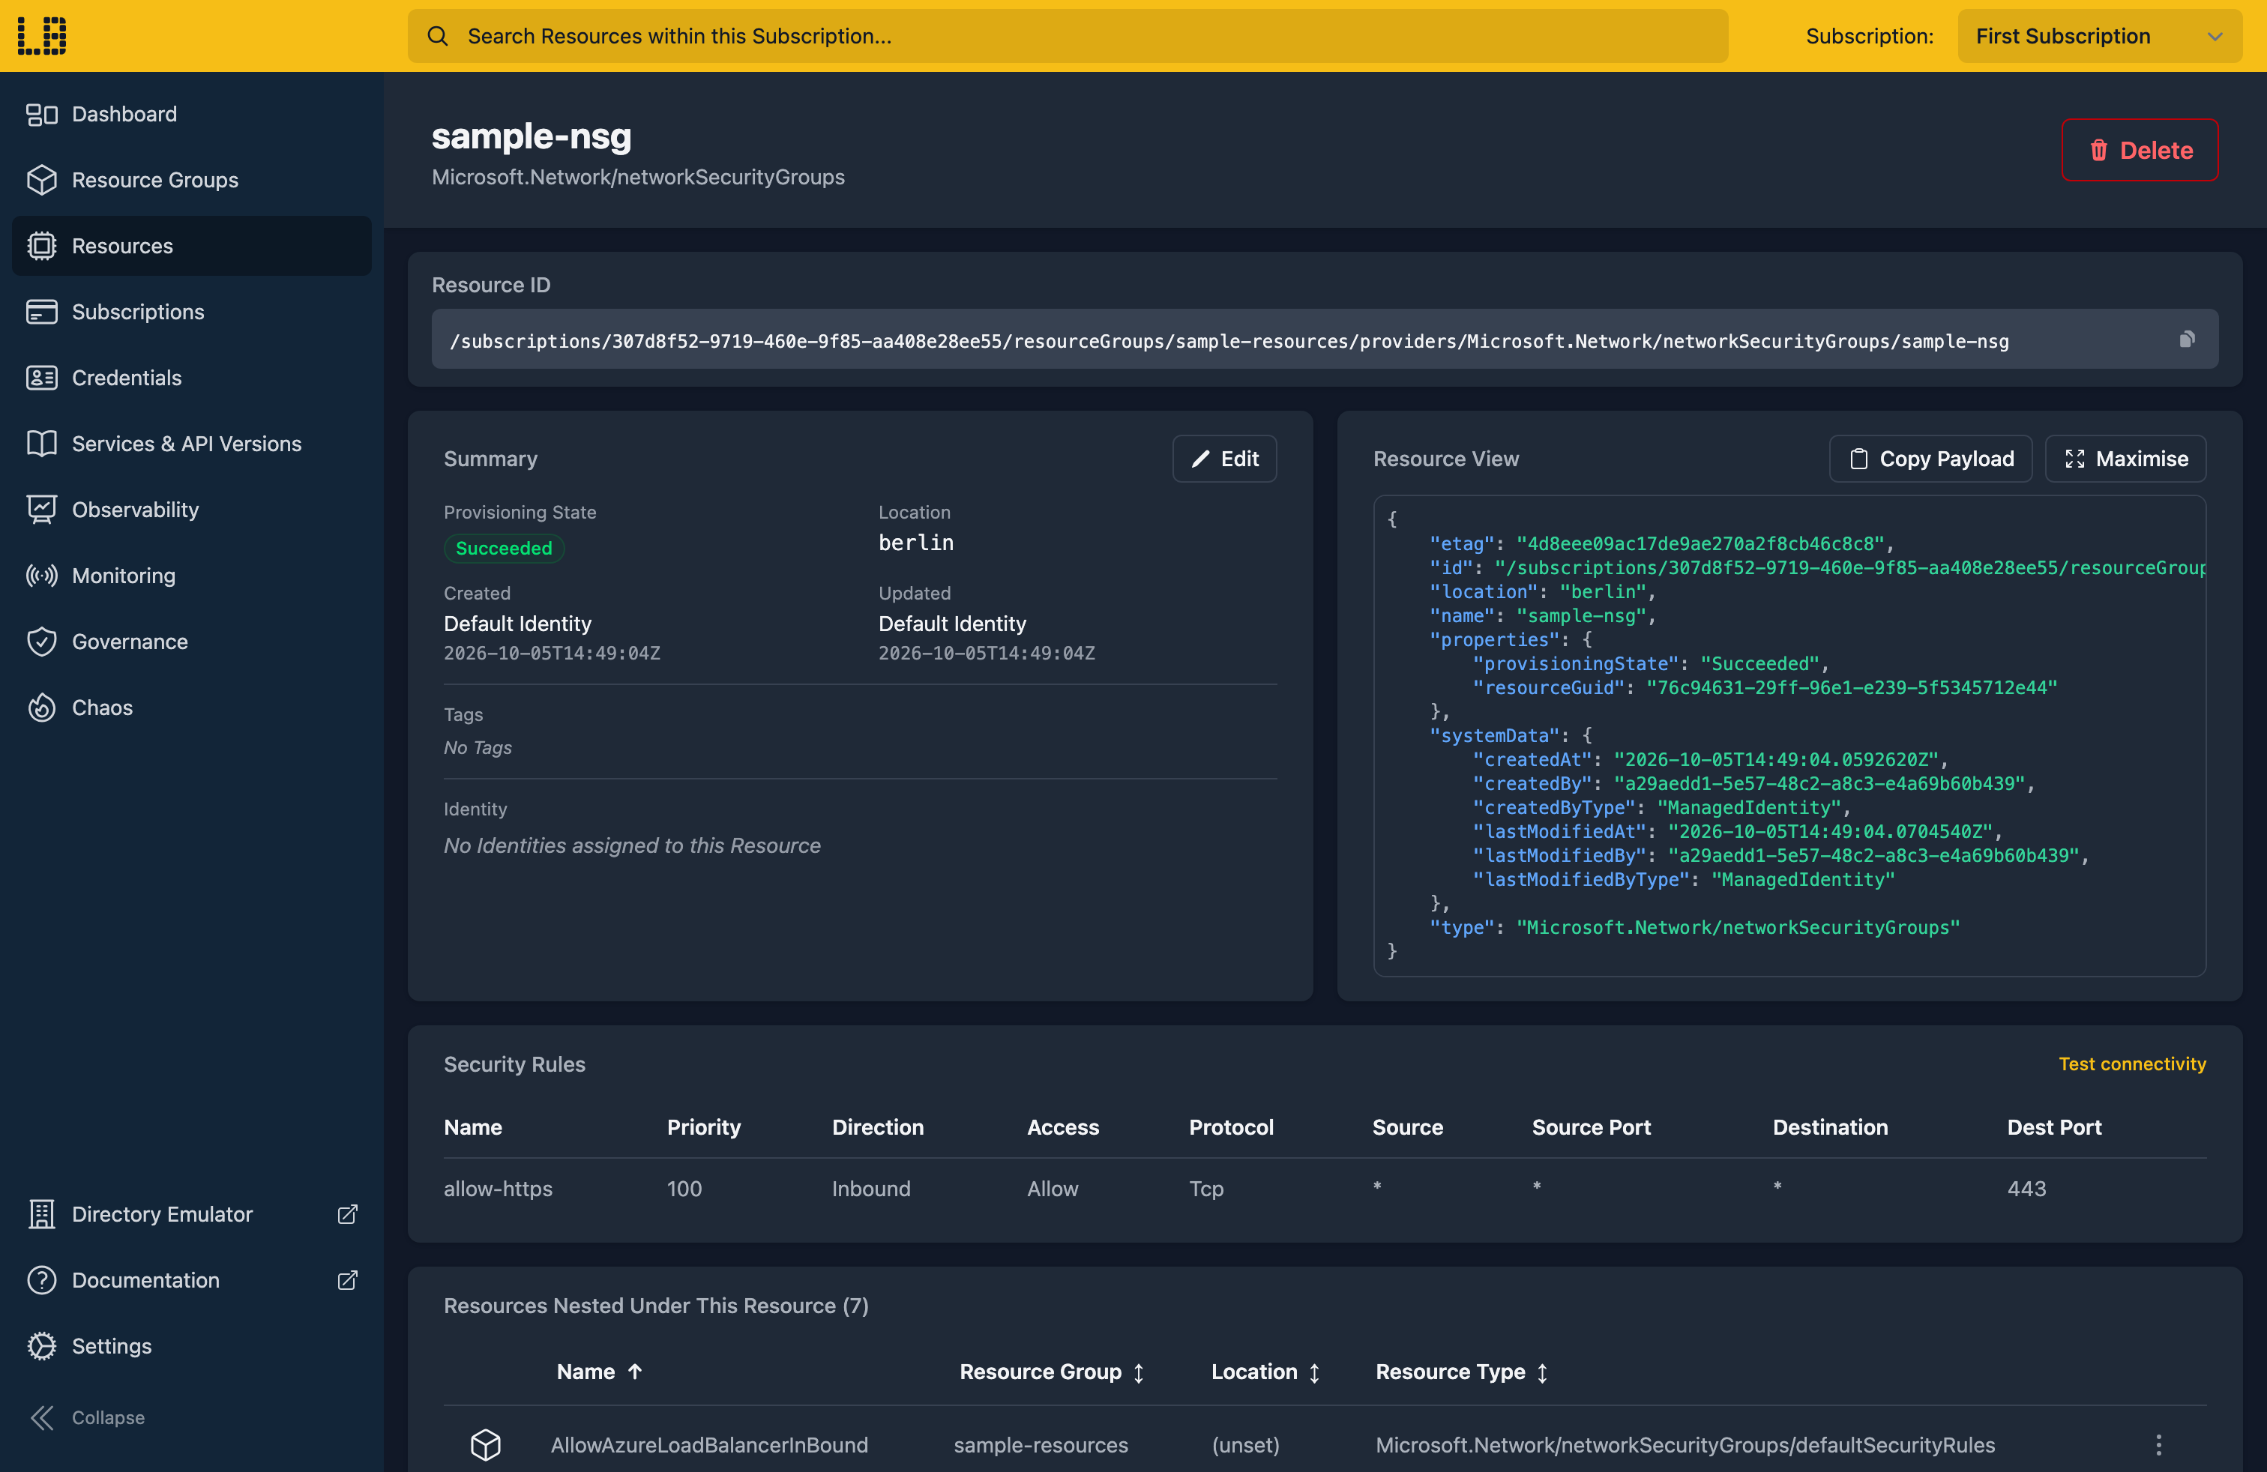Open row menu for AllowAzureLoadBalancerInBound
This screenshot has height=1472, width=2267.
2158,1444
